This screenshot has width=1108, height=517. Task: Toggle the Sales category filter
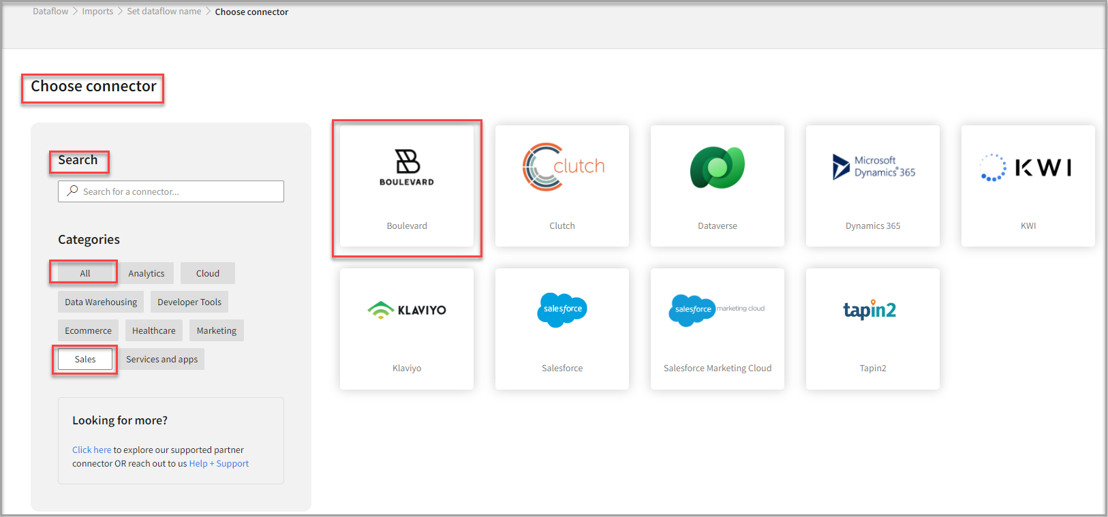85,359
